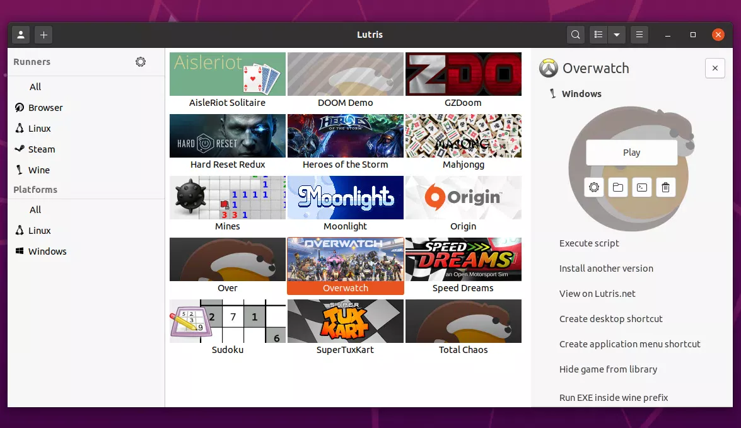The height and width of the screenshot is (428, 741).
Task: Open Overwatch terminal/logs icon
Action: click(x=642, y=188)
